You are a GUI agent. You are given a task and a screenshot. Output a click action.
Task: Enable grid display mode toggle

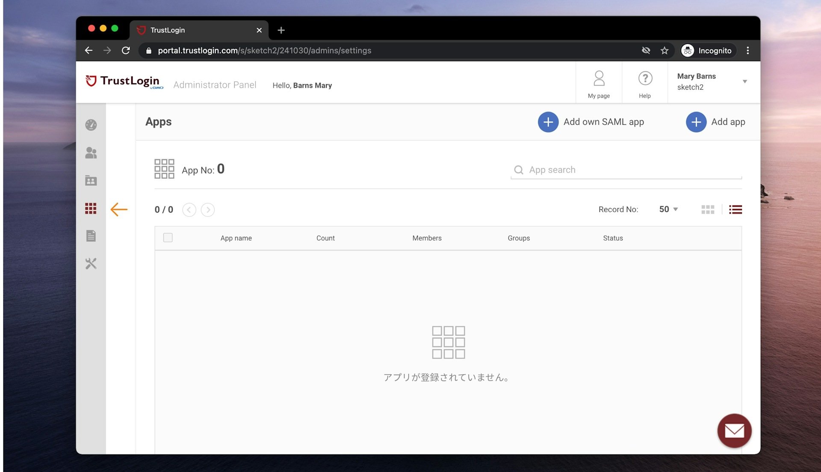click(708, 210)
